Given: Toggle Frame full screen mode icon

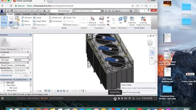Looking at the screenshot, I should (155, 98).
